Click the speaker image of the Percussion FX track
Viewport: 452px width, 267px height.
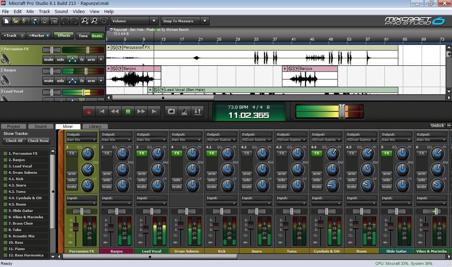[6, 58]
